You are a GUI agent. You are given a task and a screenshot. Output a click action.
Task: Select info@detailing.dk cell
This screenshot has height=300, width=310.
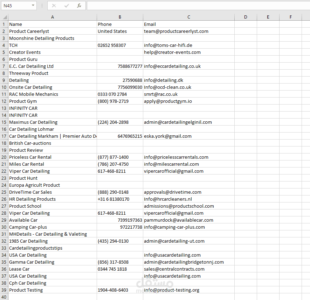click(188, 80)
